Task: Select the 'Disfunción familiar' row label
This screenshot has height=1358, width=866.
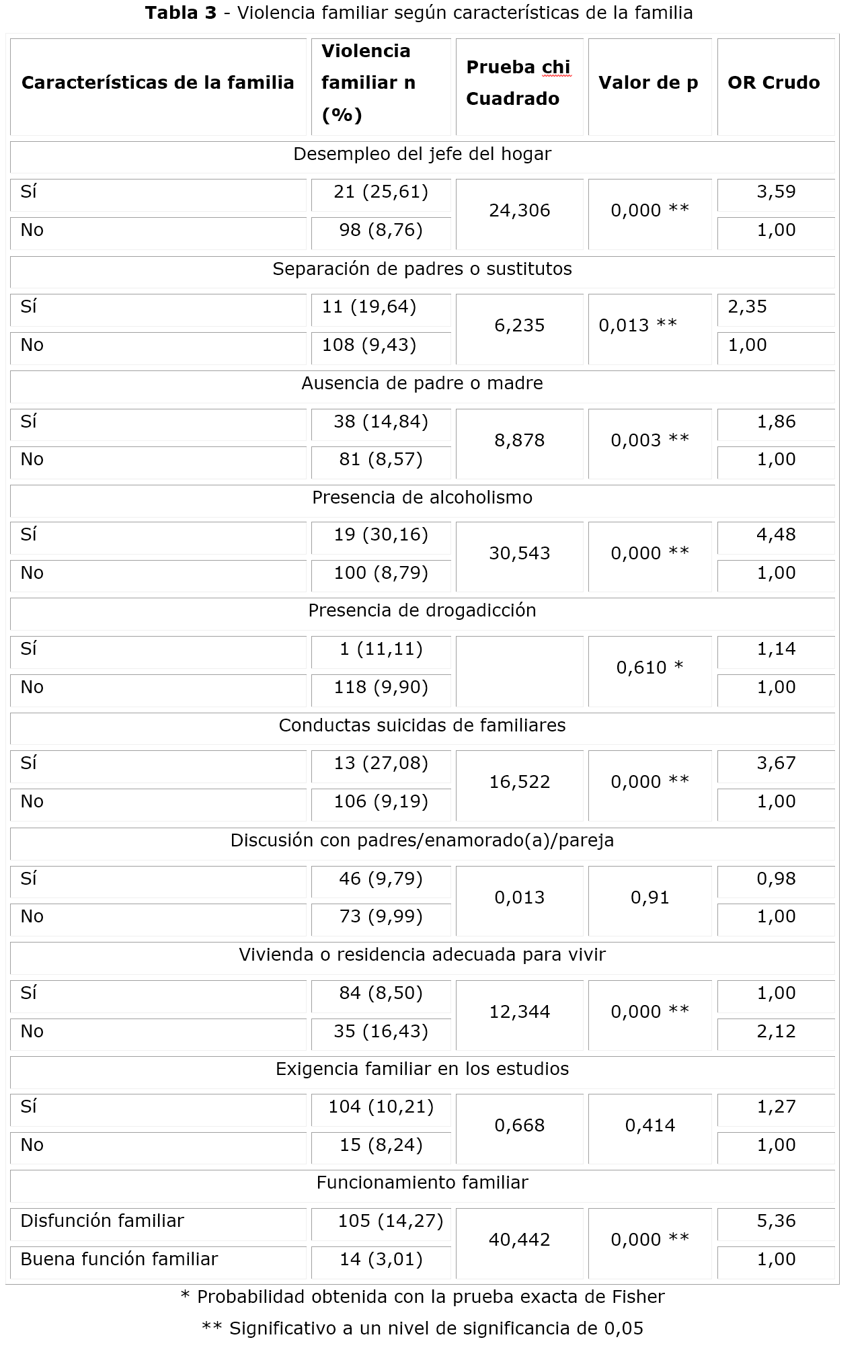Action: point(102,1222)
